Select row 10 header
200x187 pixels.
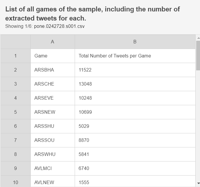pyautogui.click(x=16, y=182)
